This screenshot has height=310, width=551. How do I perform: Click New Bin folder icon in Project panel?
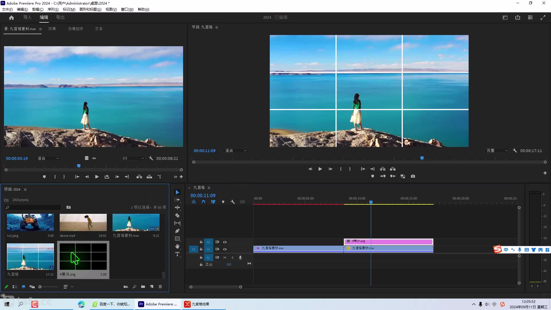click(143, 286)
